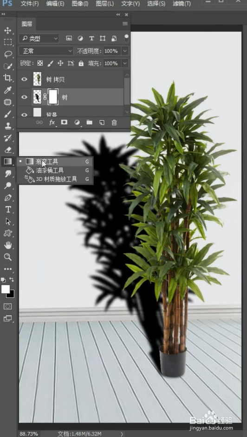
Task: Filter layers by pixel type
Action: tap(69, 39)
